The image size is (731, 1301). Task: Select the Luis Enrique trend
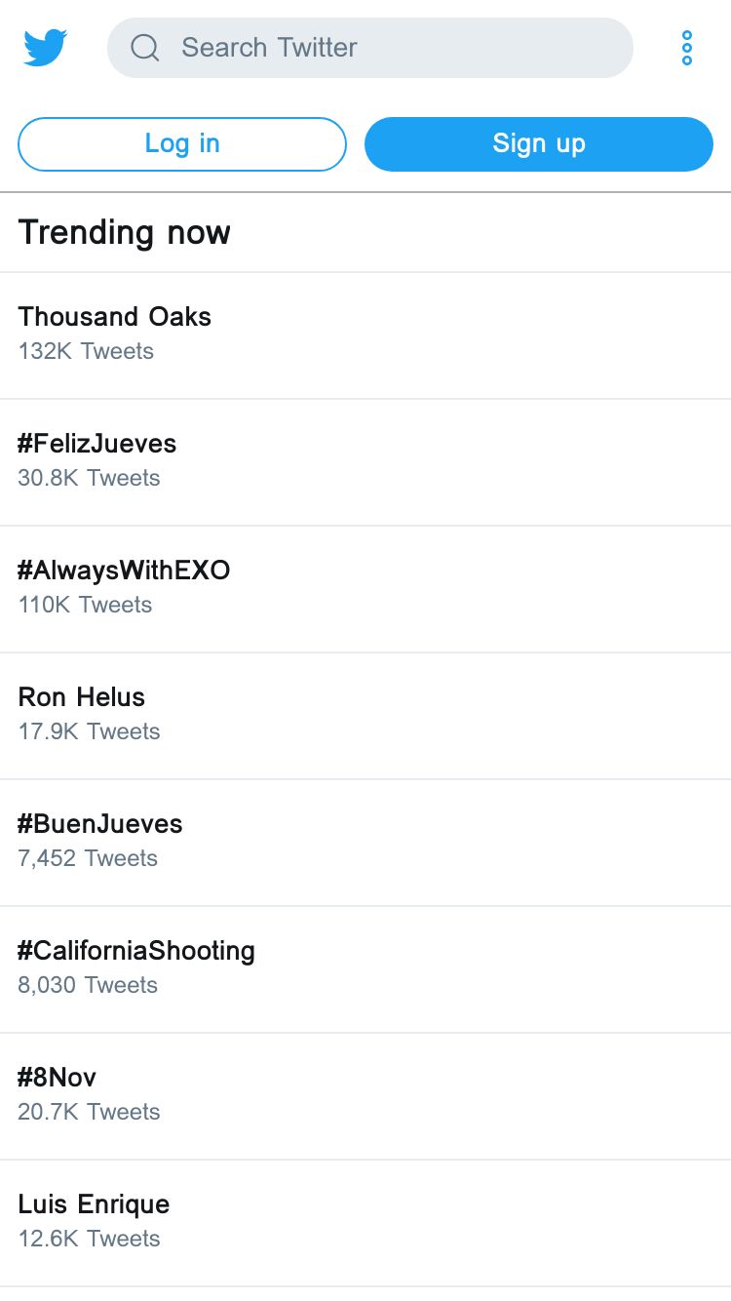tap(365, 1223)
